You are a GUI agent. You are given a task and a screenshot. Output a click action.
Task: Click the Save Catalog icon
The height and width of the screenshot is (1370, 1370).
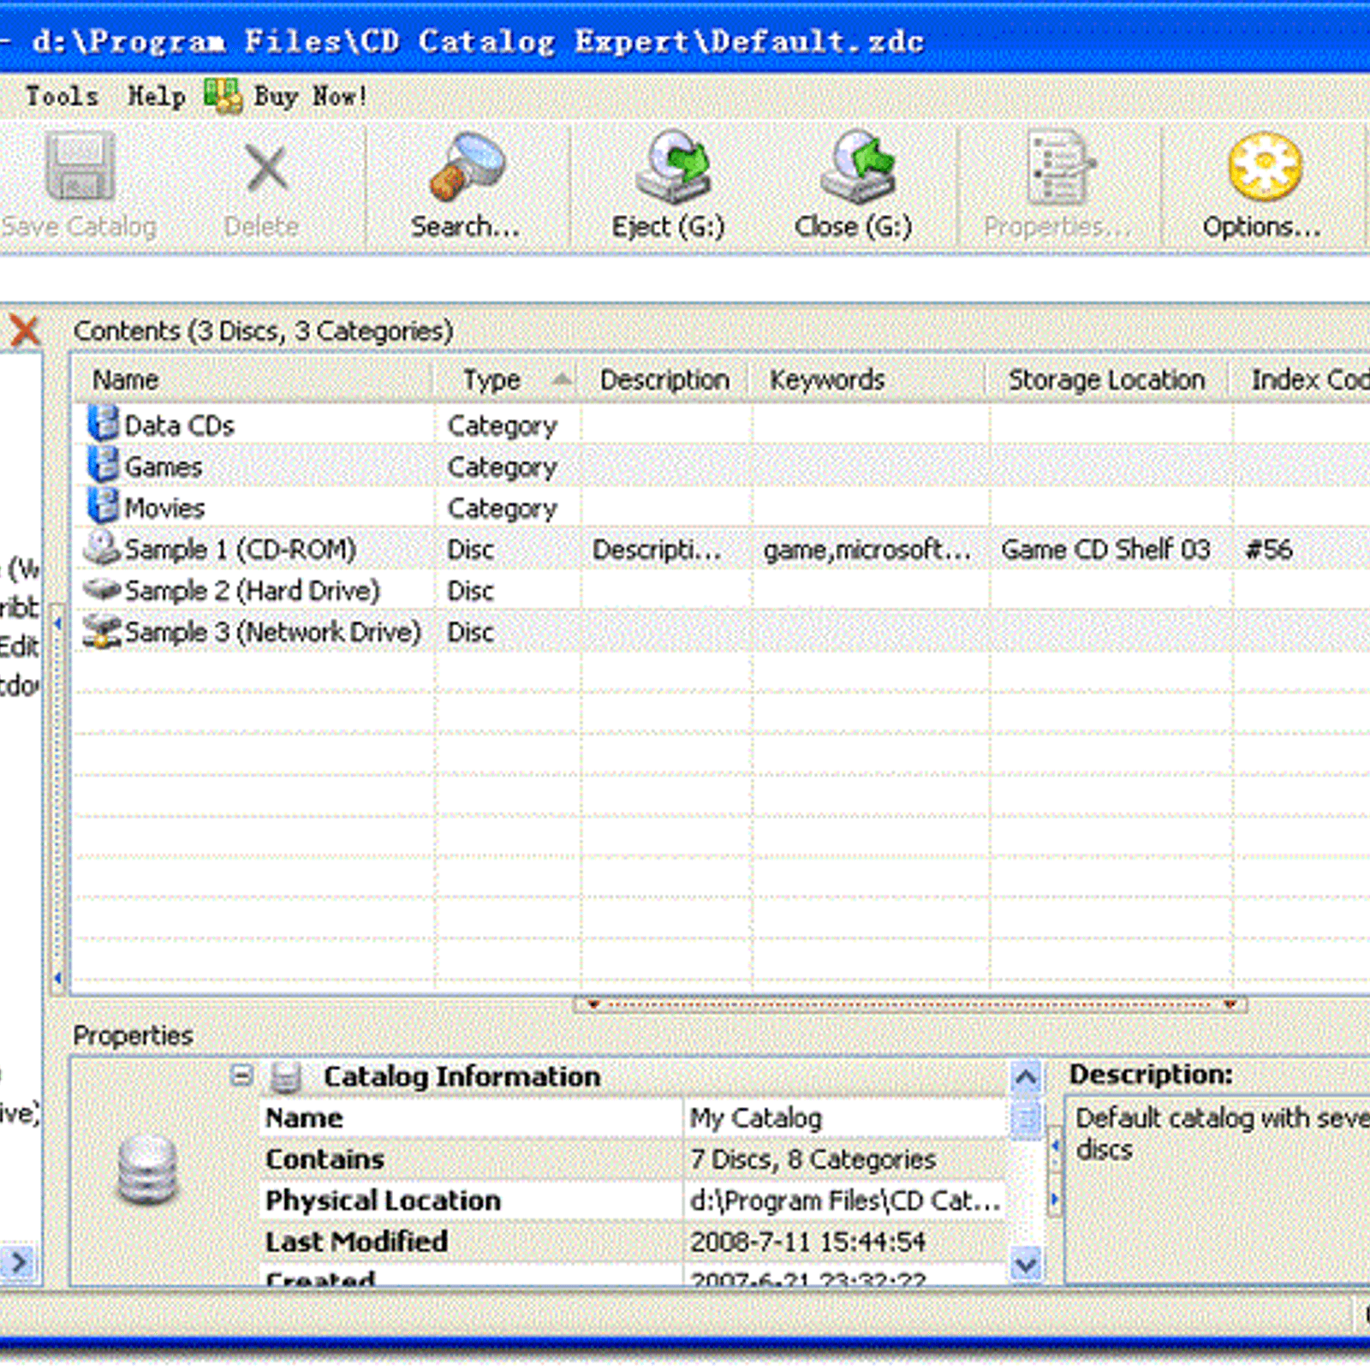(80, 167)
